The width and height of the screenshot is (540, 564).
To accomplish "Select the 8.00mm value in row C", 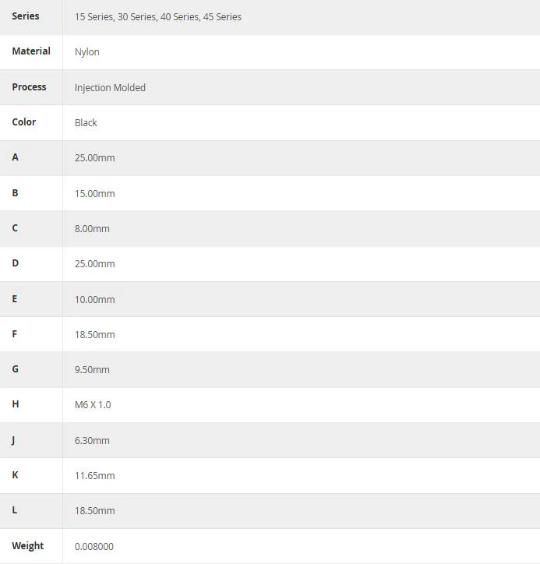I will click(x=92, y=229).
